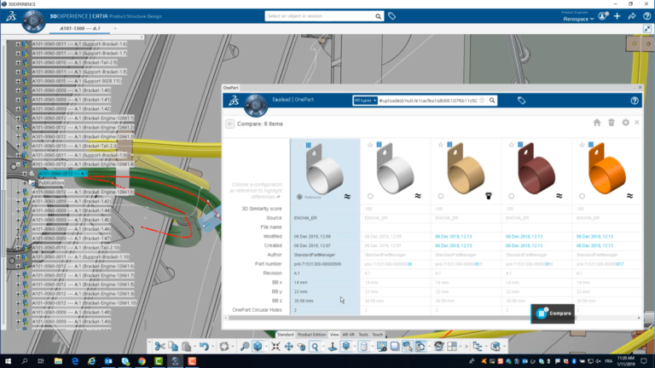
Task: Open the dropdown arrow next to Undo
Action: click(212, 347)
